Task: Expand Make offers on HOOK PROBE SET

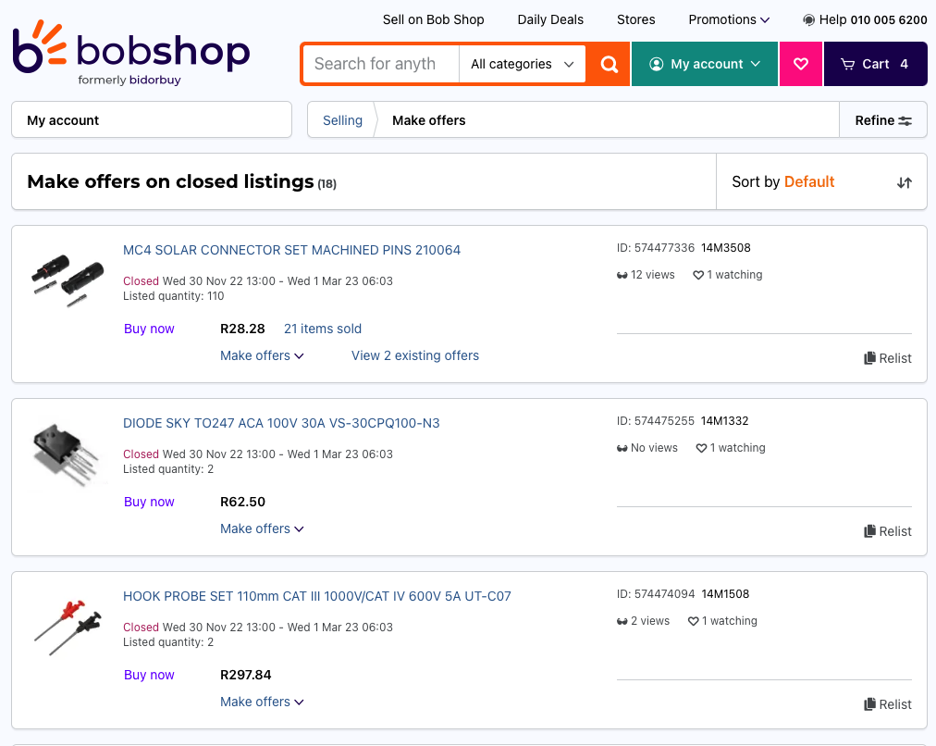Action: click(262, 702)
